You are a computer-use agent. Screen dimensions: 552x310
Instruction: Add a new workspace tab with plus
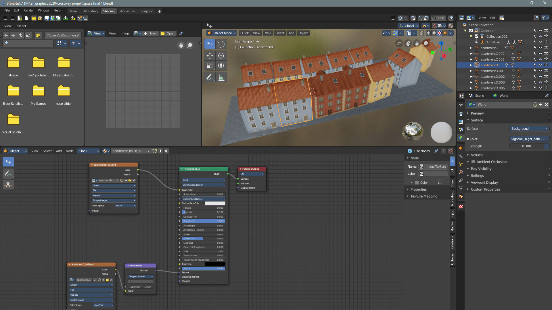[x=159, y=11]
